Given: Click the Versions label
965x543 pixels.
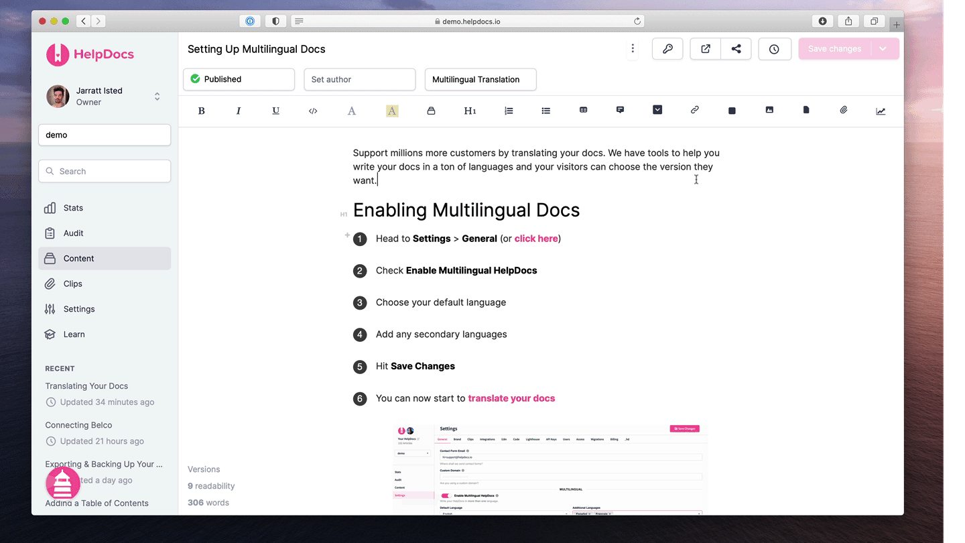Looking at the screenshot, I should click(x=204, y=469).
